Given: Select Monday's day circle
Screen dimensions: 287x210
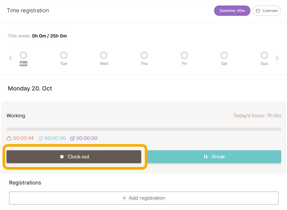Looking at the screenshot, I should point(23,55).
